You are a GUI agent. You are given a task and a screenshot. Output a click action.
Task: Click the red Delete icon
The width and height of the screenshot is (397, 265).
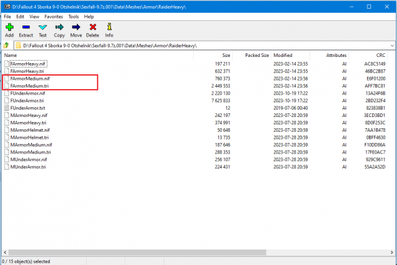93,28
